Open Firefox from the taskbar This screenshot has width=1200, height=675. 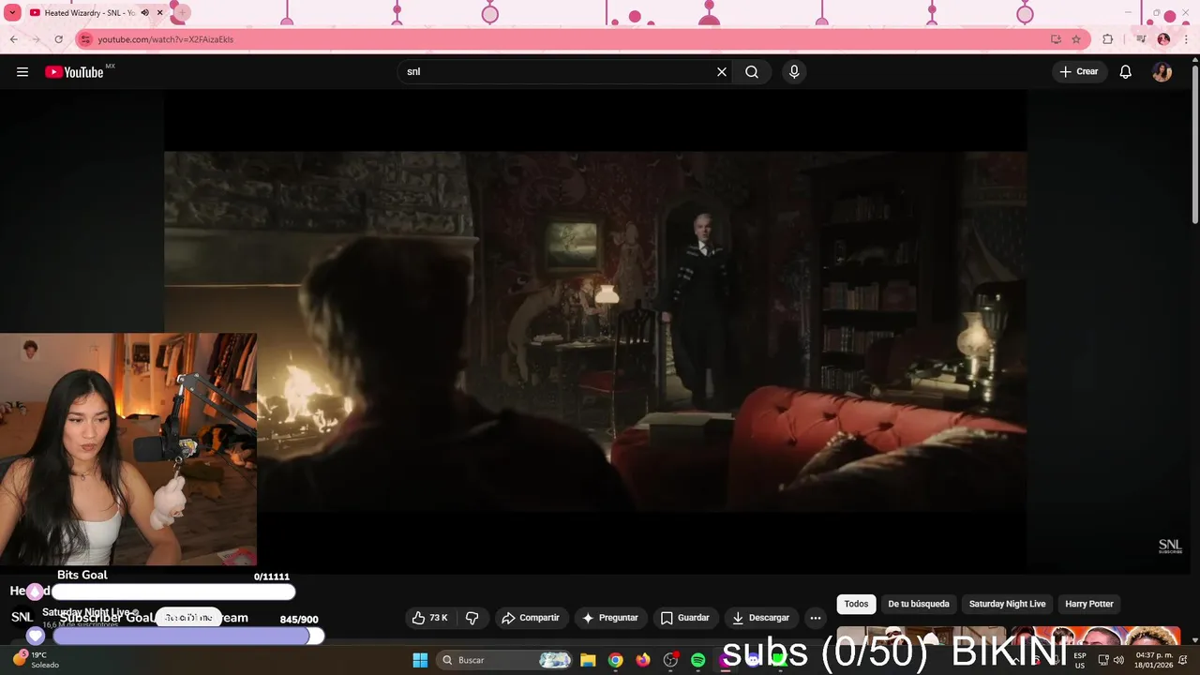[642, 660]
